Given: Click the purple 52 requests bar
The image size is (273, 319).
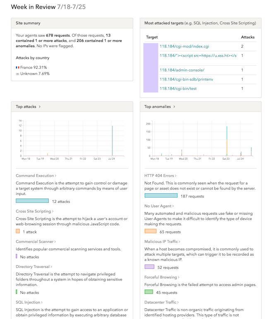Looking at the screenshot, I should pyautogui.click(x=149, y=267).
